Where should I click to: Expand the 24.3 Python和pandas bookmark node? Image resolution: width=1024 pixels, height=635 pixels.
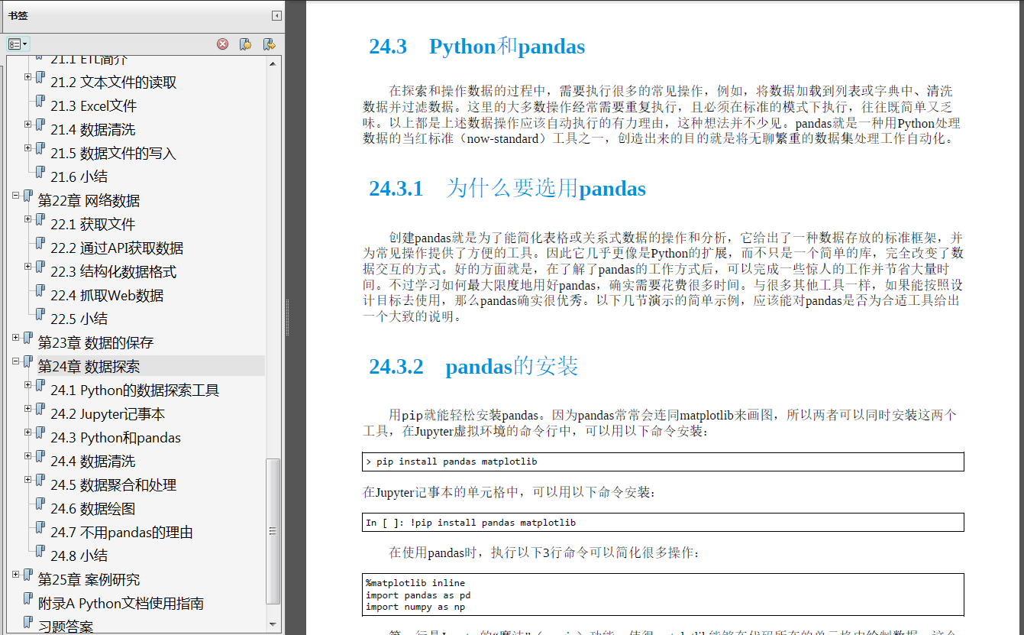28,432
